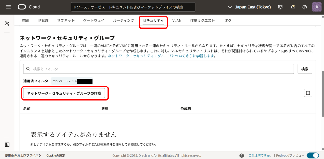Open the タグ tab
This screenshot has height=159, width=324.
click(228, 20)
